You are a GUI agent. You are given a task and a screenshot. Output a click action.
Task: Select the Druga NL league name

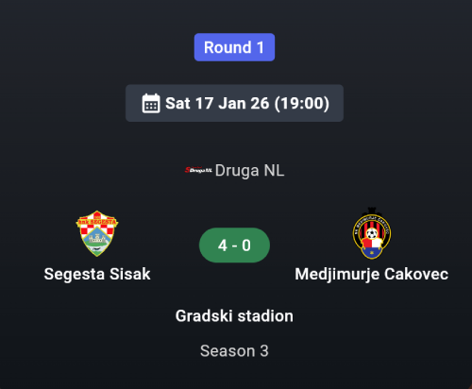coord(249,171)
